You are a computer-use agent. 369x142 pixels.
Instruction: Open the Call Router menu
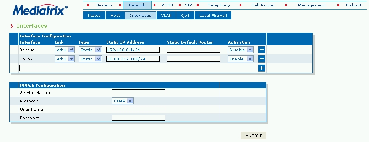pyautogui.click(x=263, y=5)
